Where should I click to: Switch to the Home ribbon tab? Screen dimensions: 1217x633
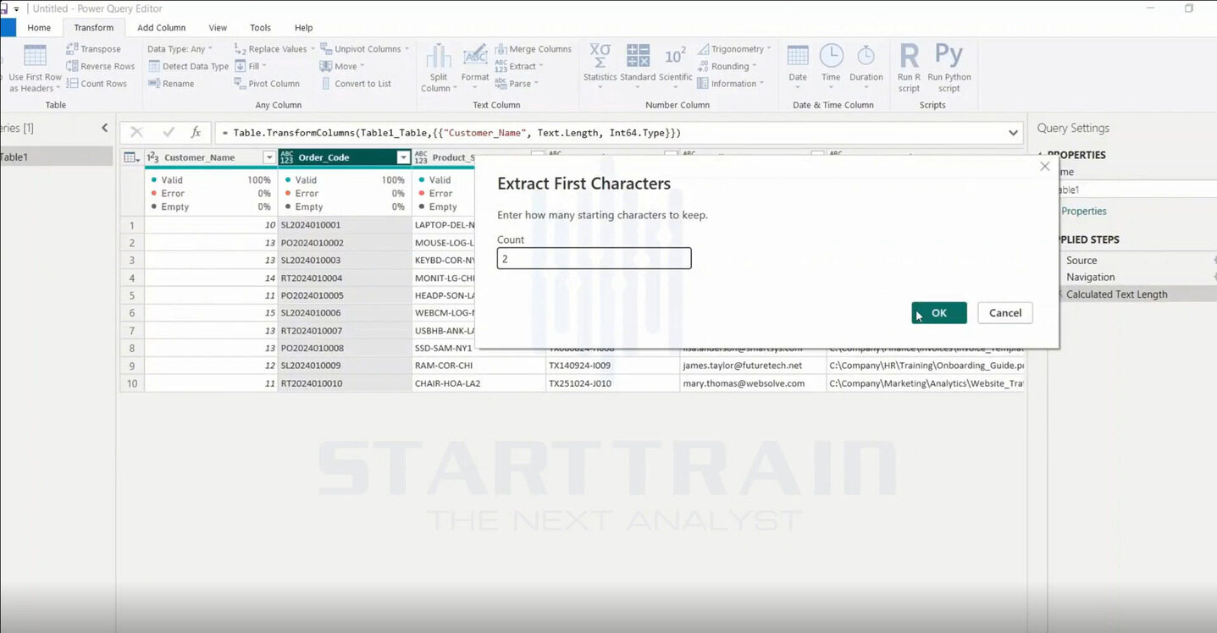pos(39,28)
